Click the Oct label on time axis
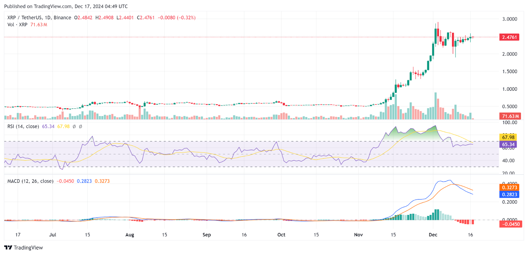Image resolution: width=528 pixels, height=255 pixels. tap(281, 235)
